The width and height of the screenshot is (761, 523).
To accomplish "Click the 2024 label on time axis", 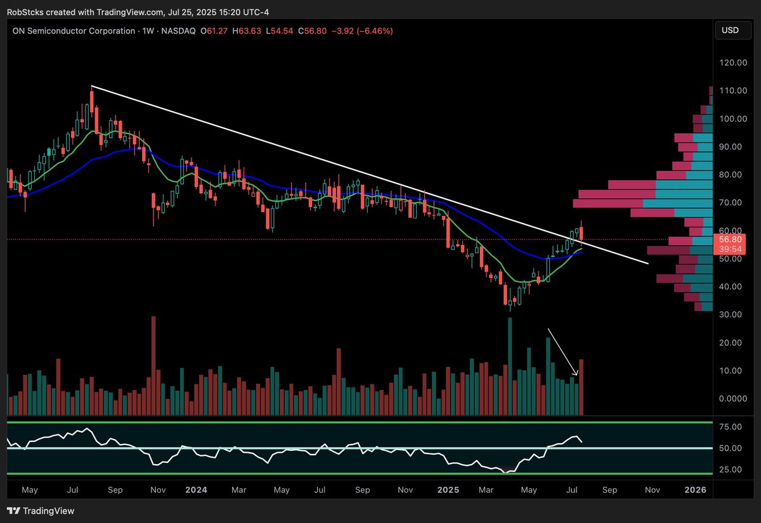I will pos(197,489).
